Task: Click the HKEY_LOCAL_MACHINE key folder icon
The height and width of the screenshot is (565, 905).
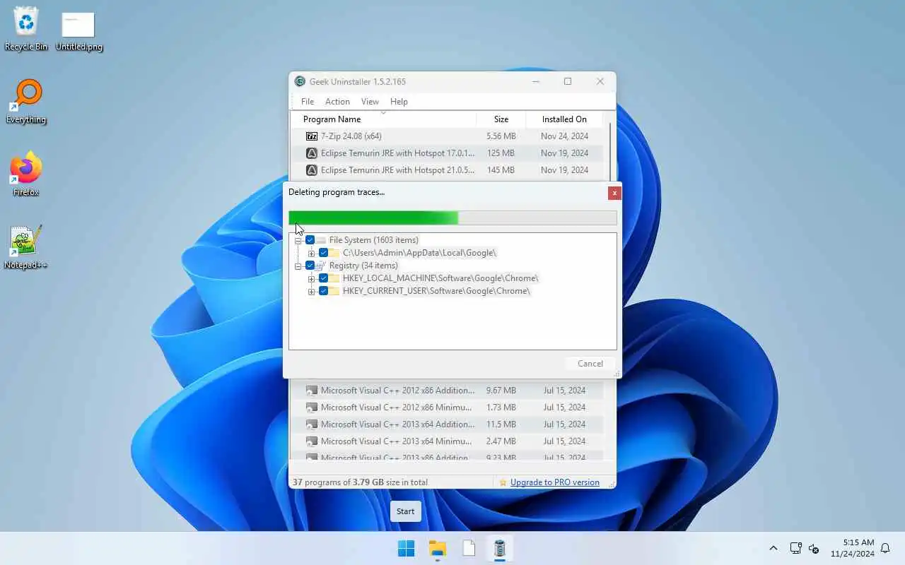Action: [x=335, y=278]
